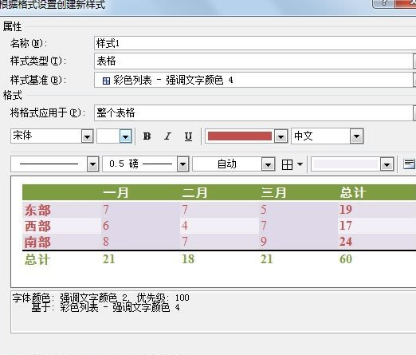Open the shading color dropdown arrow

pyautogui.click(x=387, y=164)
